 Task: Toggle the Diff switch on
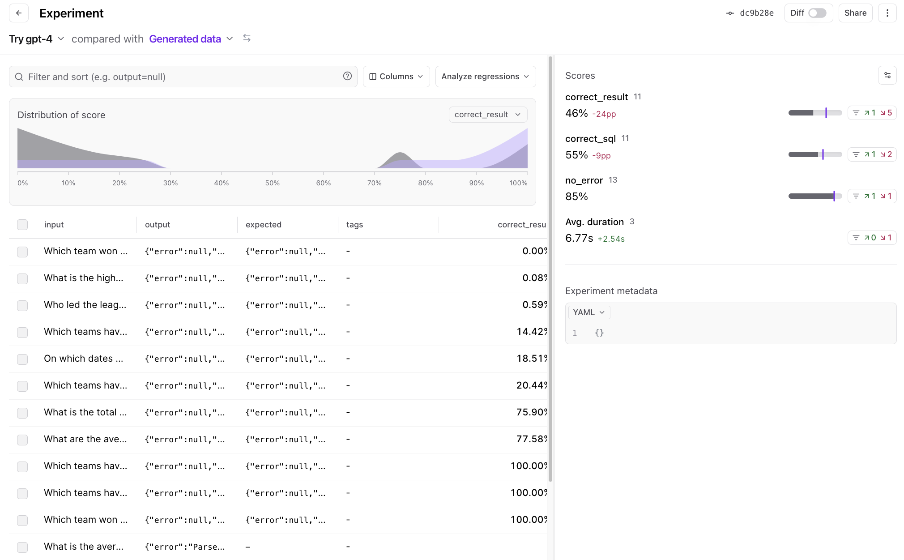tap(817, 13)
